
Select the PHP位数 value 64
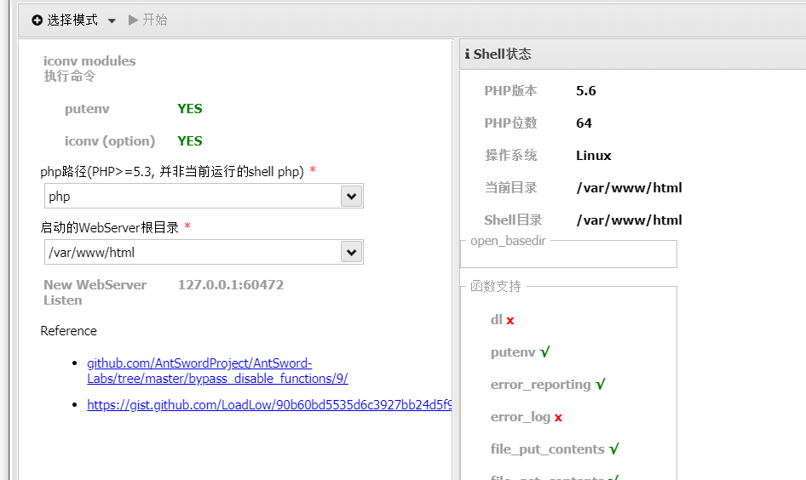click(584, 123)
